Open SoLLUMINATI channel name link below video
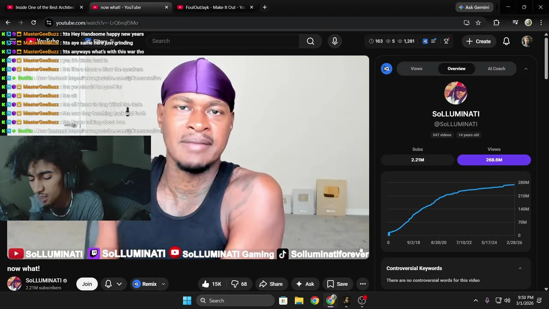The width and height of the screenshot is (549, 309). 43,280
